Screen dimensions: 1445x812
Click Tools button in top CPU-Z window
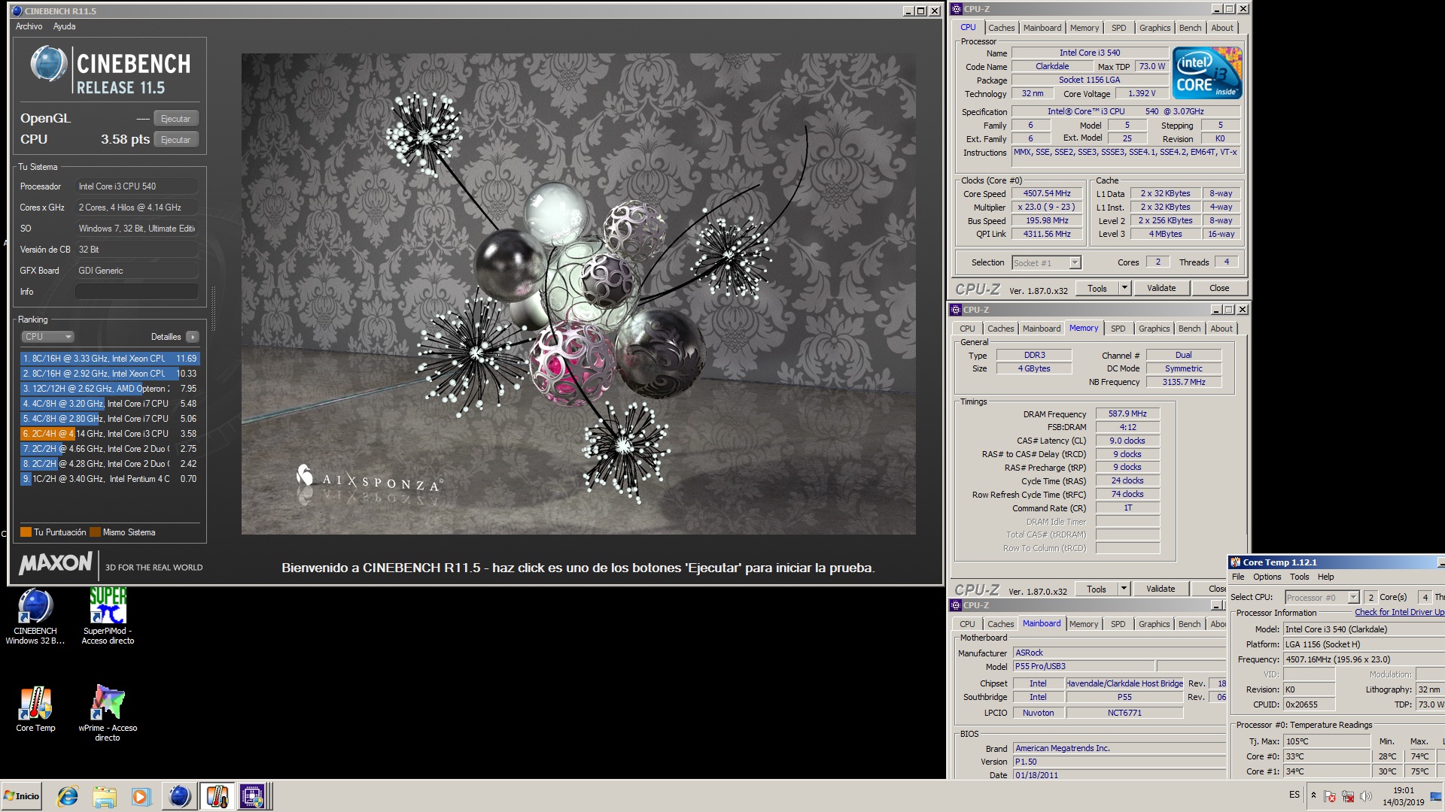[1097, 288]
